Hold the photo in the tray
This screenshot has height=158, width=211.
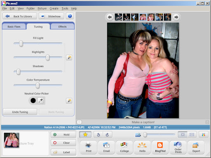63,135
